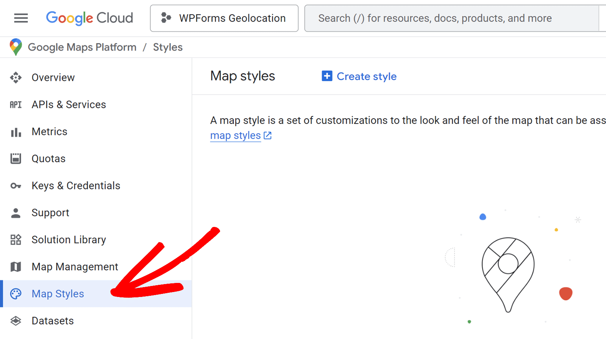Open the Support page

pos(96,213)
